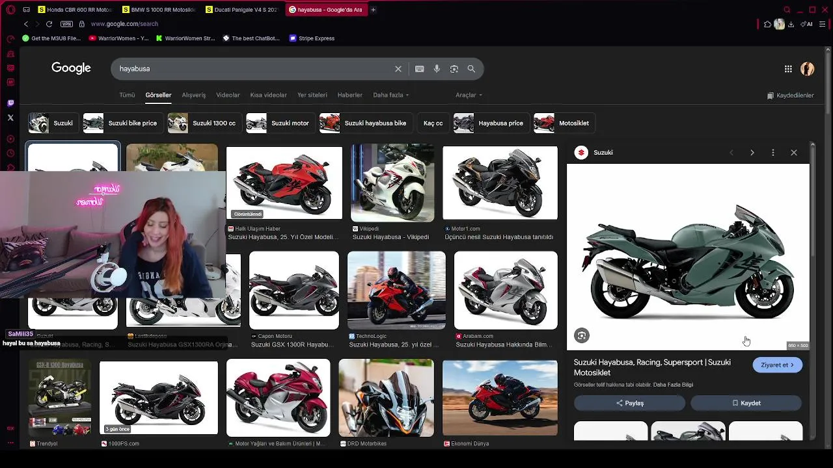
Task: Open the browser extensions icon
Action: [x=768, y=24]
